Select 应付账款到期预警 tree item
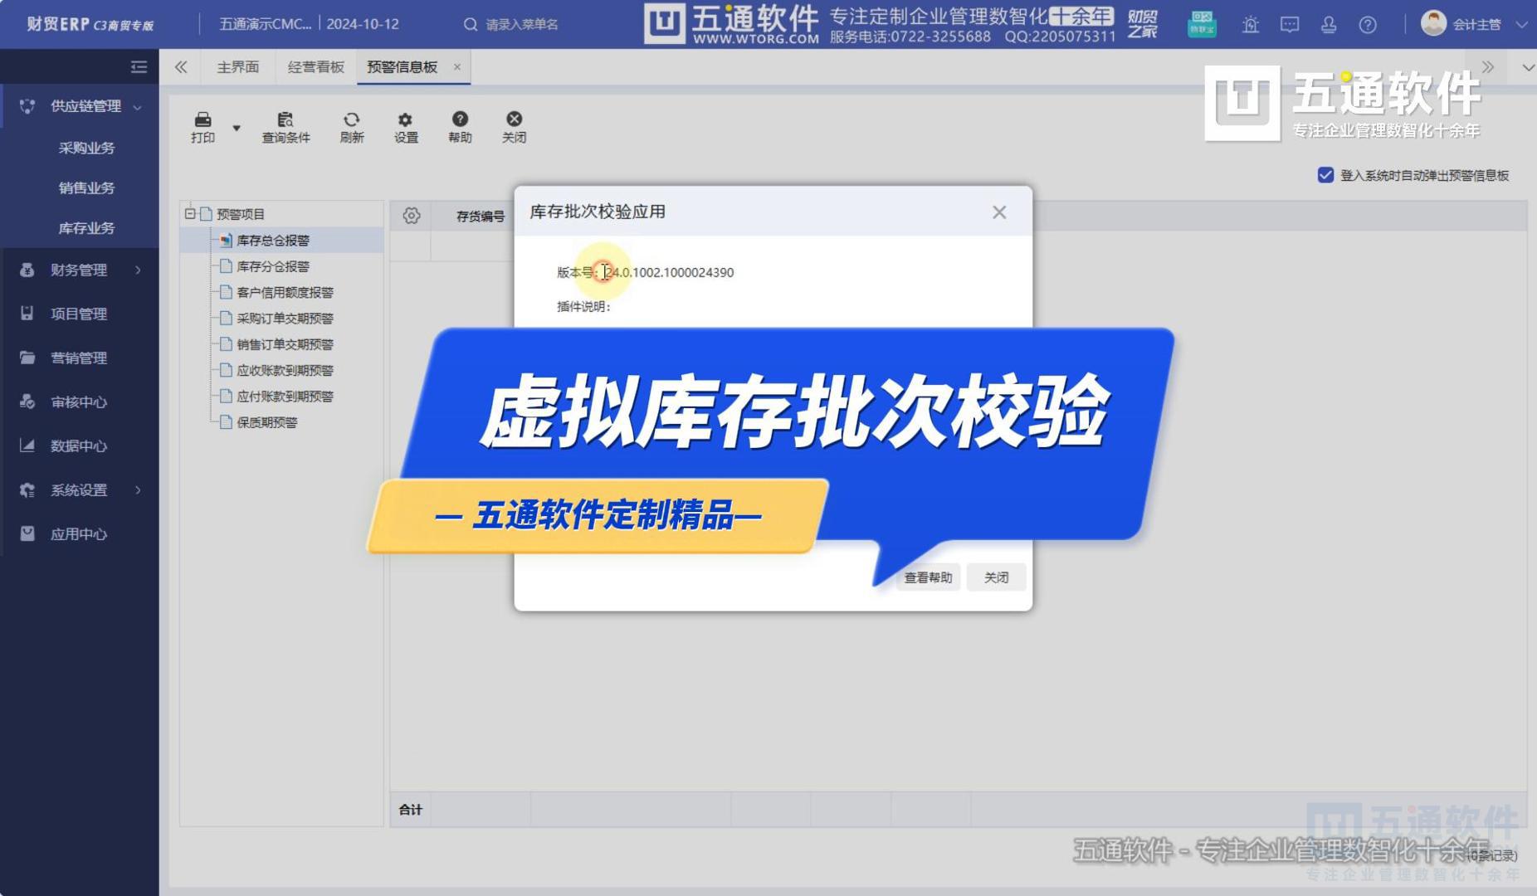Viewport: 1537px width, 896px height. [x=285, y=397]
